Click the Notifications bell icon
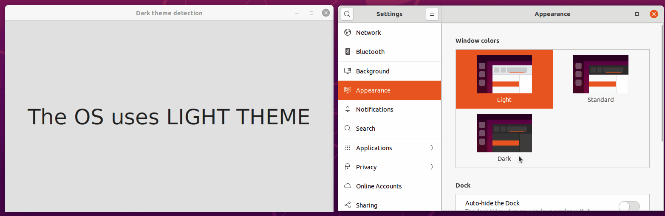 pos(348,109)
